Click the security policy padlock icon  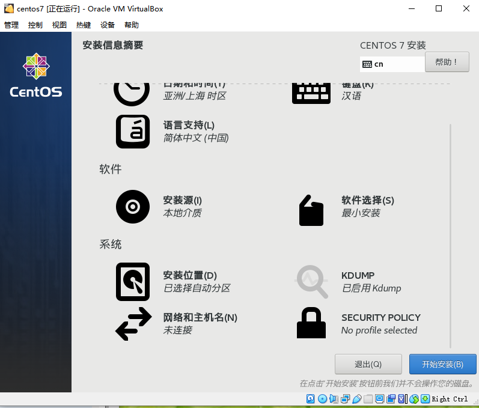click(x=311, y=323)
